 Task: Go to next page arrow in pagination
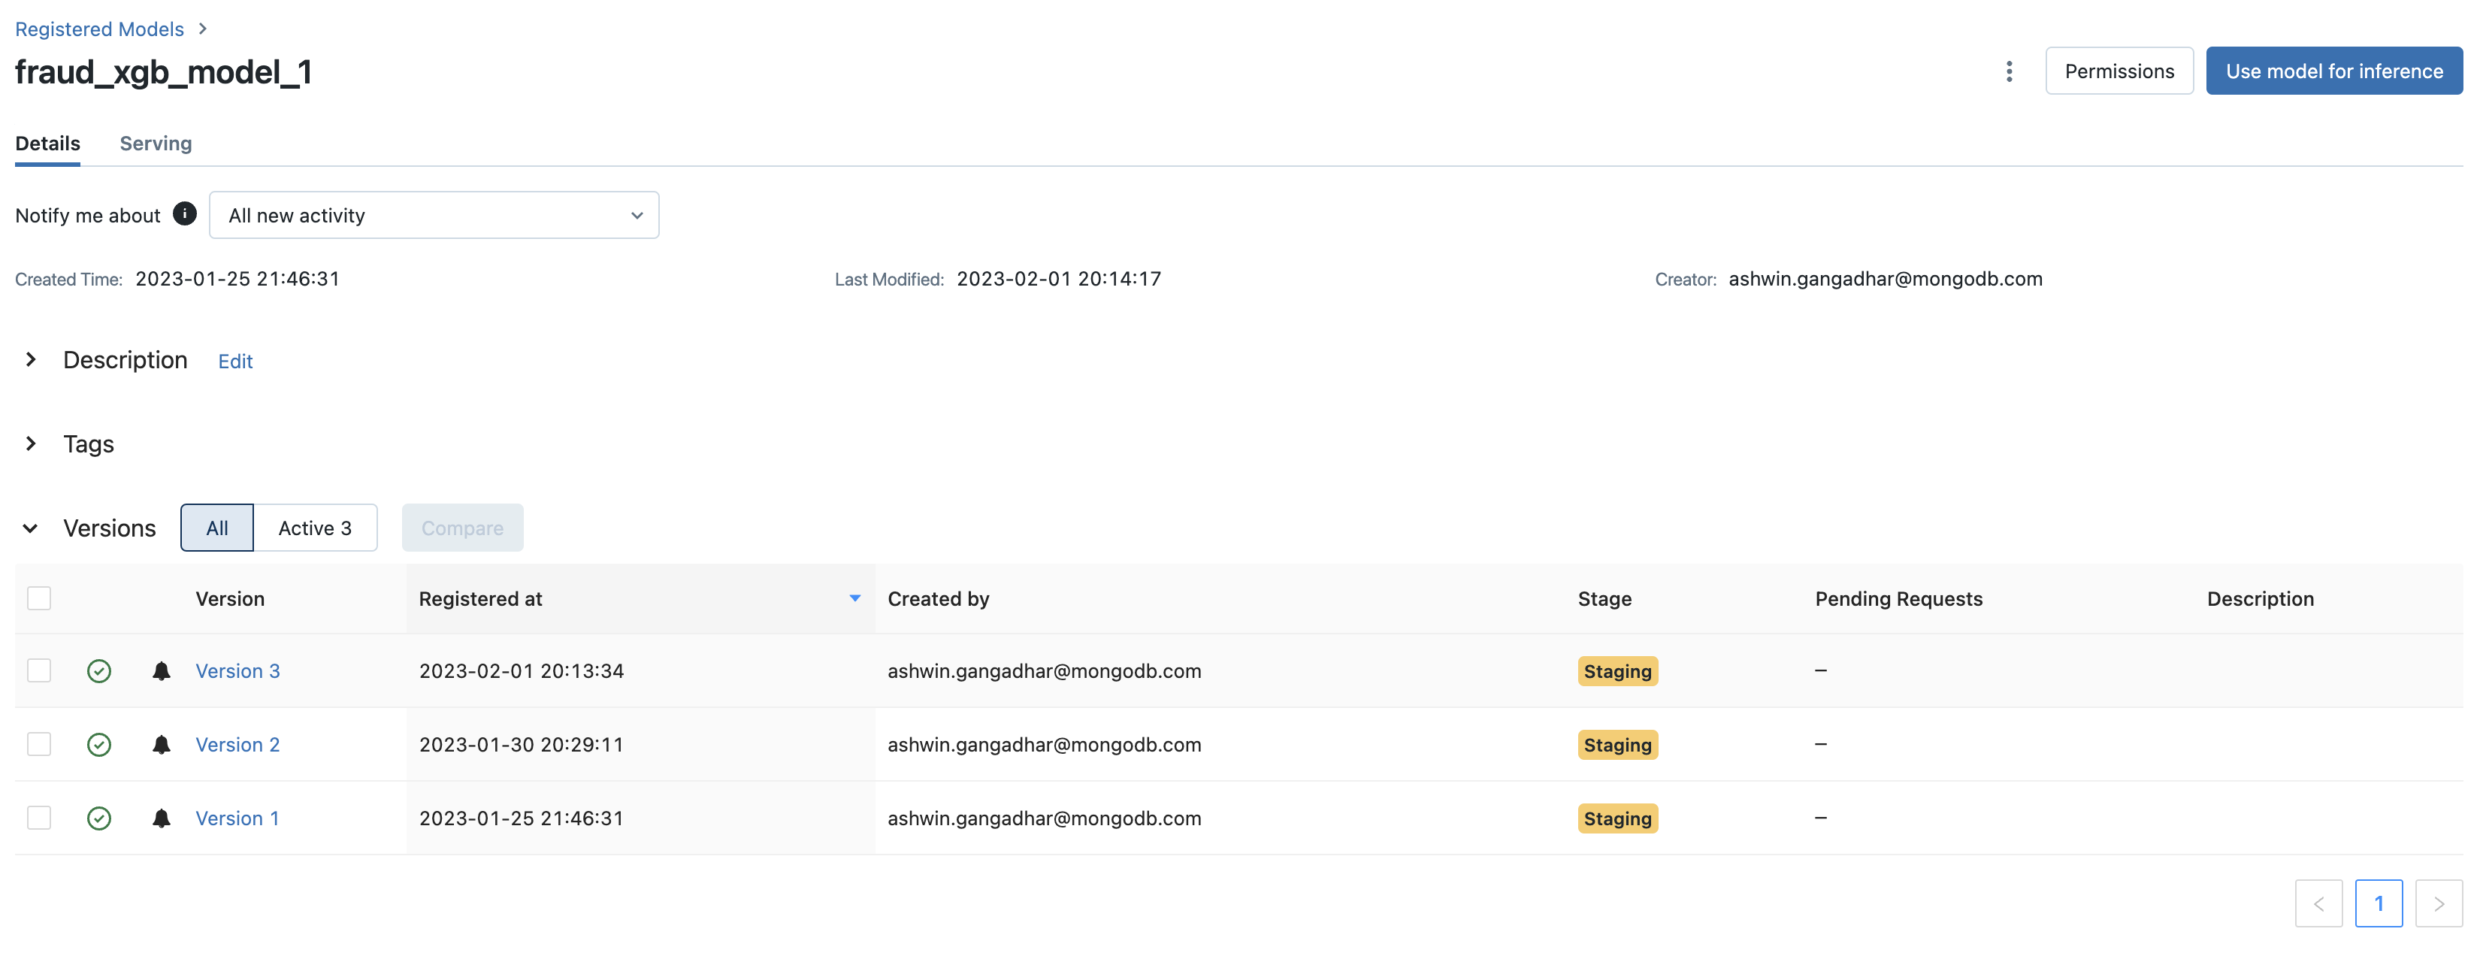(2438, 903)
